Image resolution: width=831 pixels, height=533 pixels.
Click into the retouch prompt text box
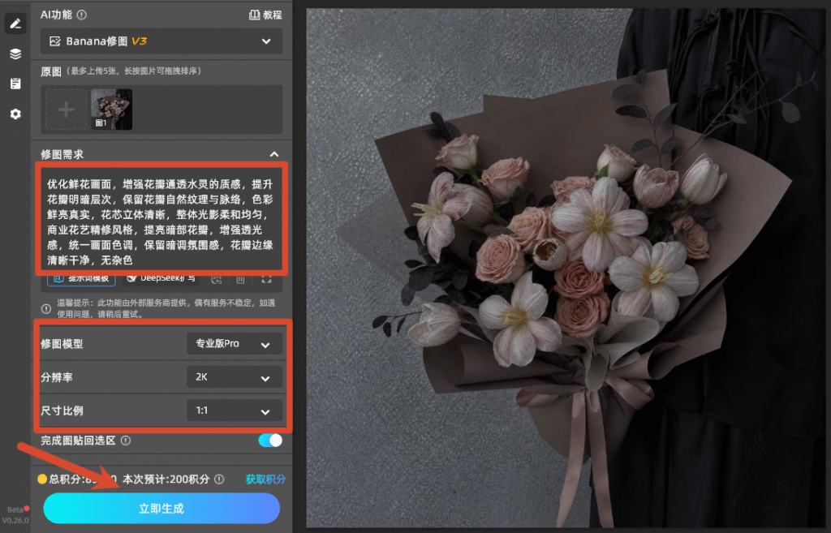click(160, 222)
